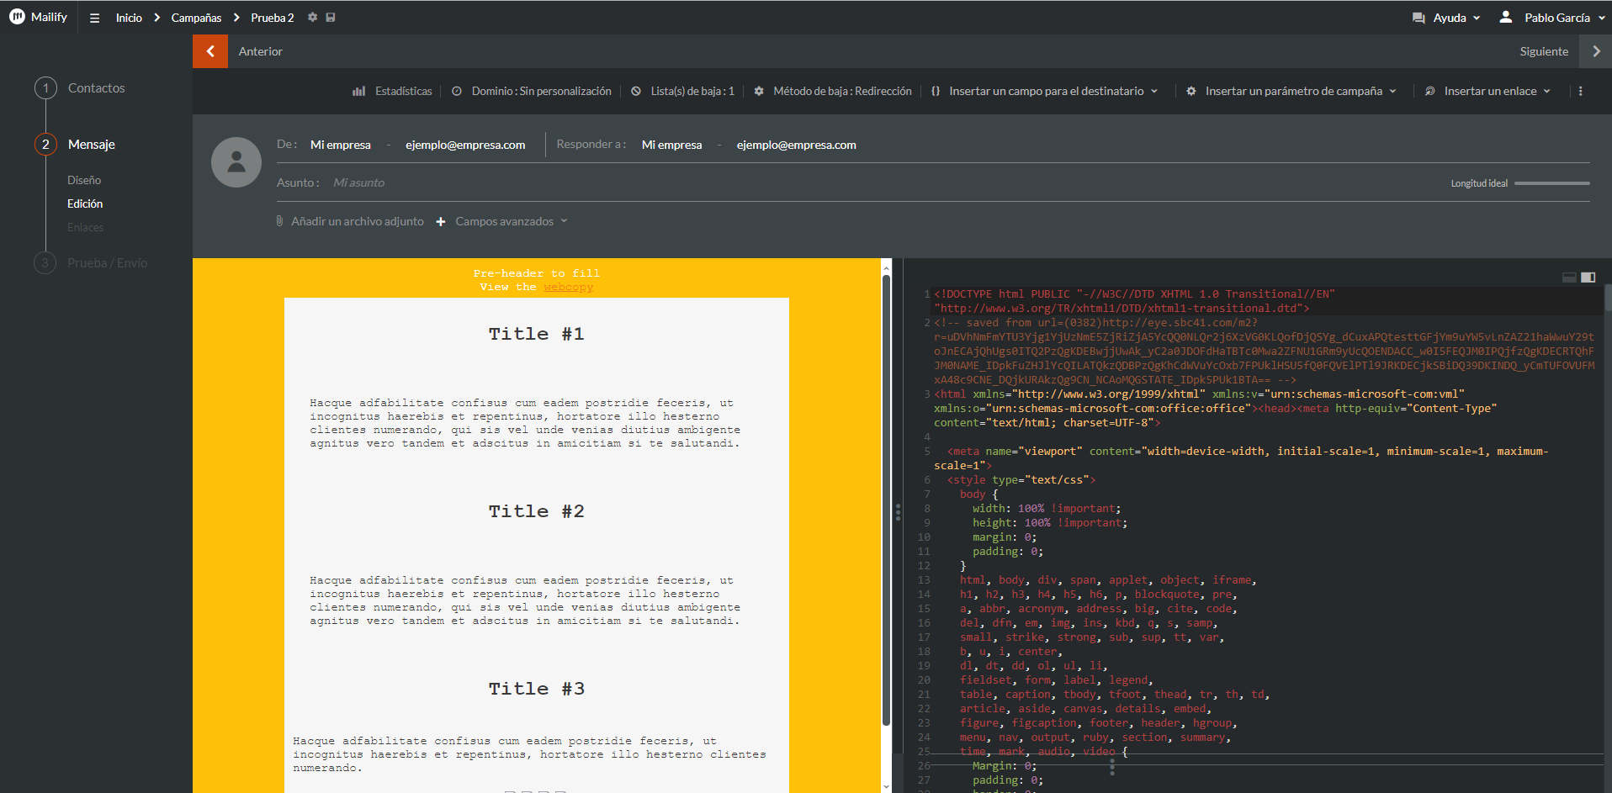Click the Pre-header to fill text
1612x793 pixels.
537,273
